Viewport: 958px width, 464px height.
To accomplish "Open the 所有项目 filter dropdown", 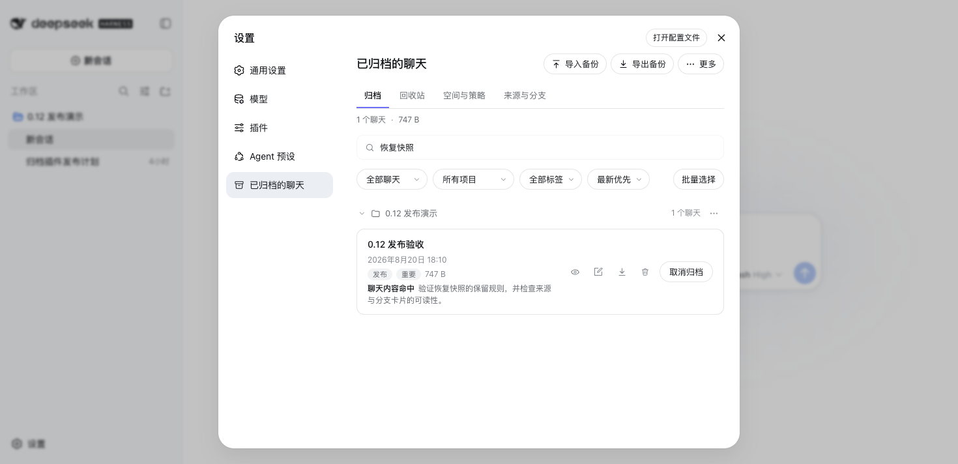I will pos(473,179).
